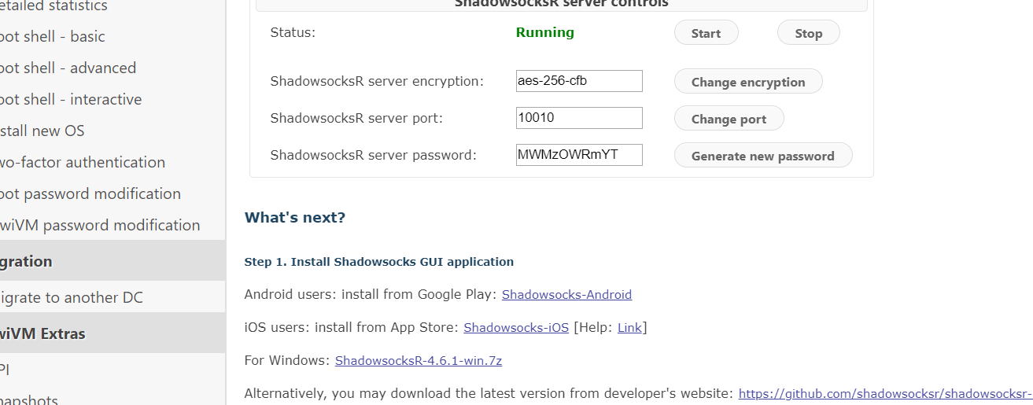Click Change encryption button

(747, 82)
